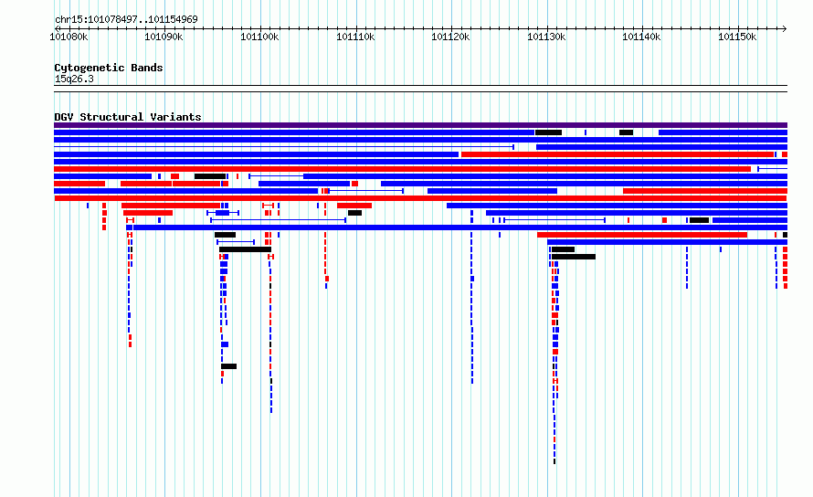The image size is (813, 497).
Task: Select the black variant bar near 101146k
Action: [x=699, y=220]
